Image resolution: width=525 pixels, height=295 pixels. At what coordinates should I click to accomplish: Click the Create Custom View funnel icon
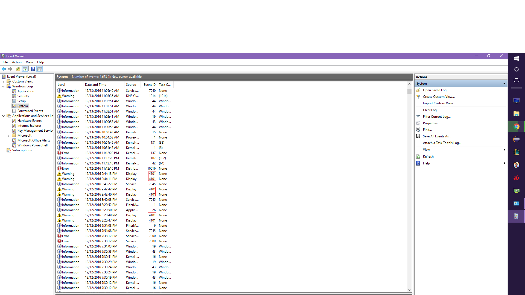418,97
